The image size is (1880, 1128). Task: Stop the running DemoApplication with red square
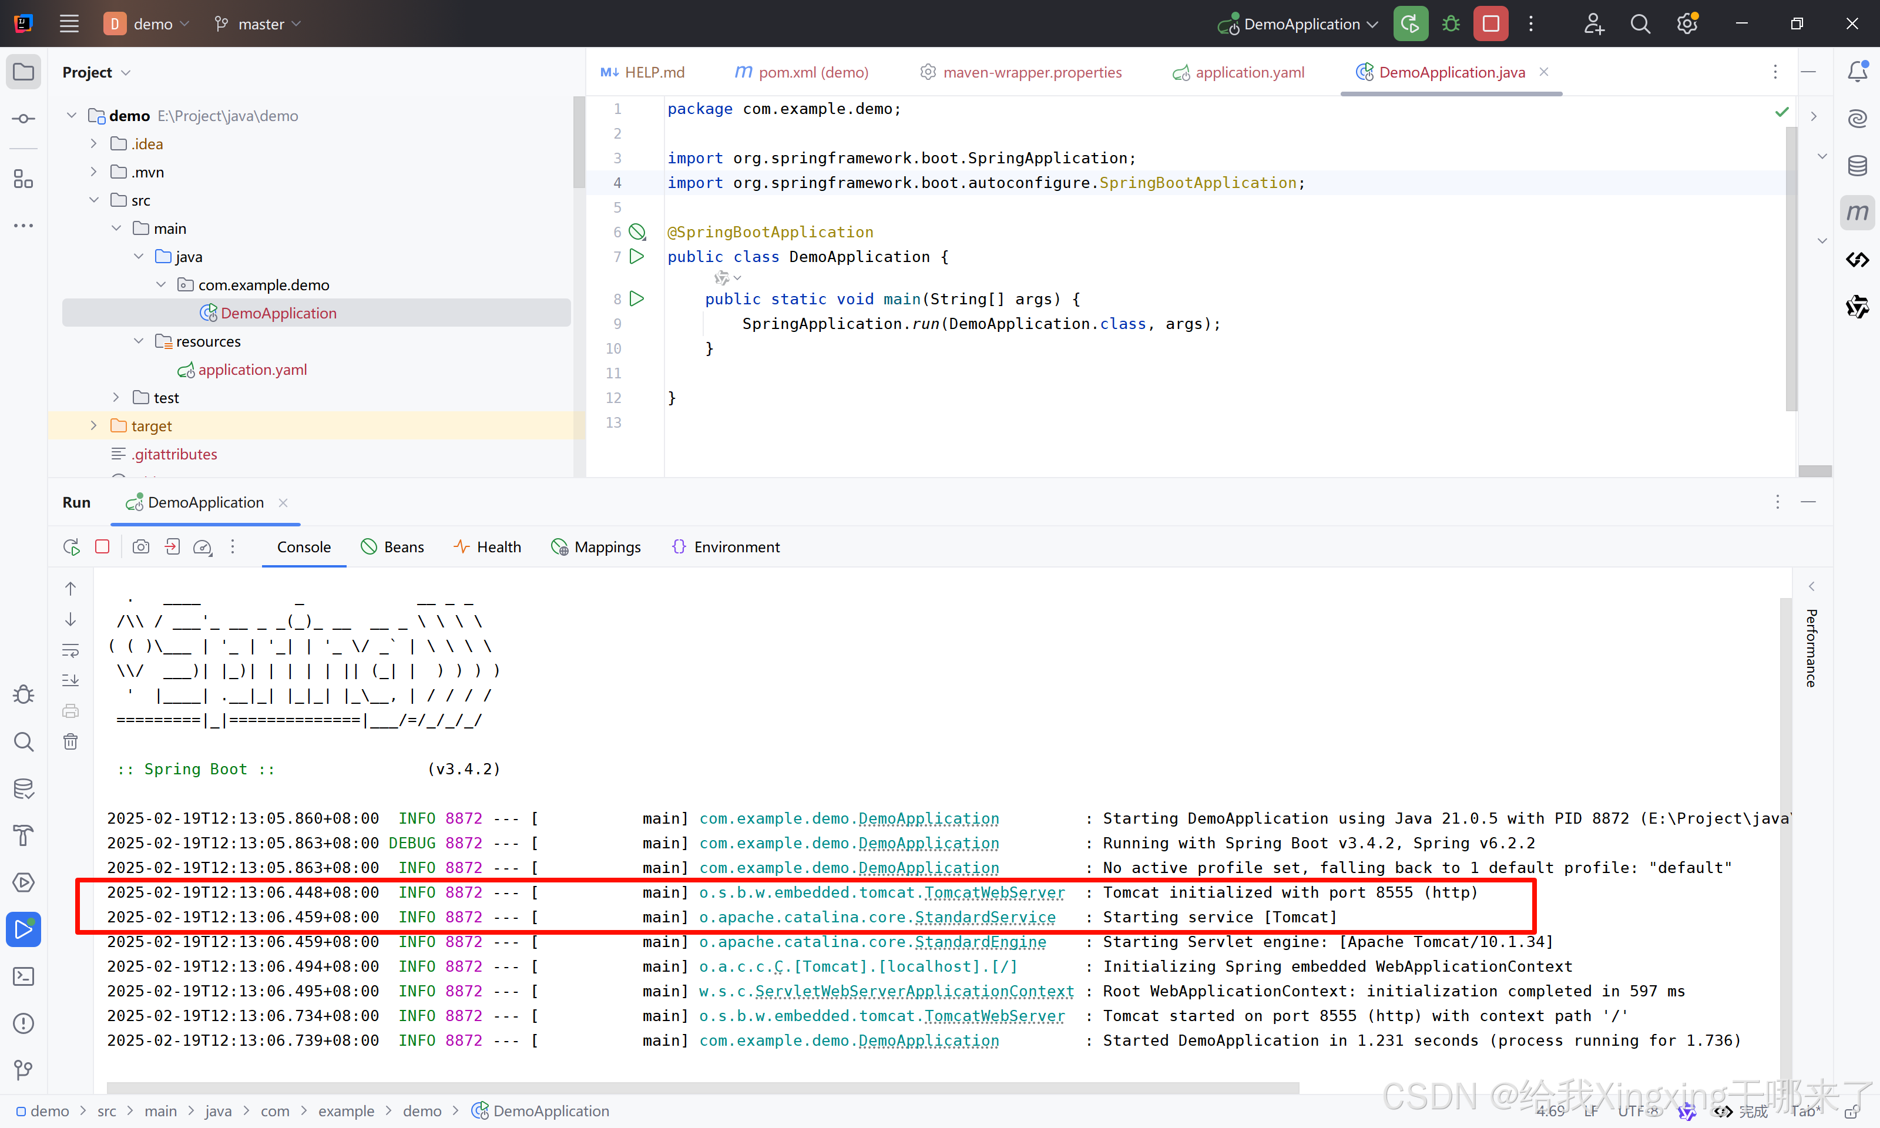tap(1490, 23)
